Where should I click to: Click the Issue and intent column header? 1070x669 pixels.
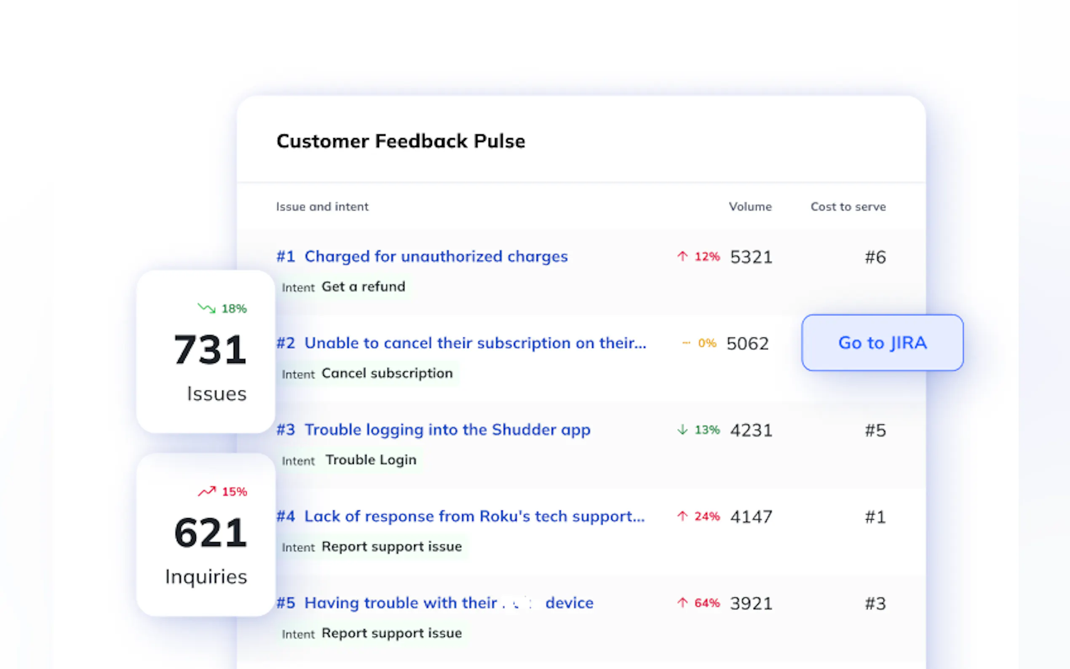click(322, 206)
